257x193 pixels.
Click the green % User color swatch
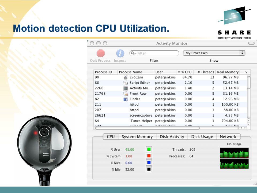149,149
